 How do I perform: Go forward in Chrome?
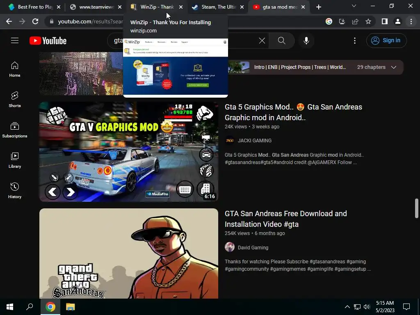coord(22,21)
